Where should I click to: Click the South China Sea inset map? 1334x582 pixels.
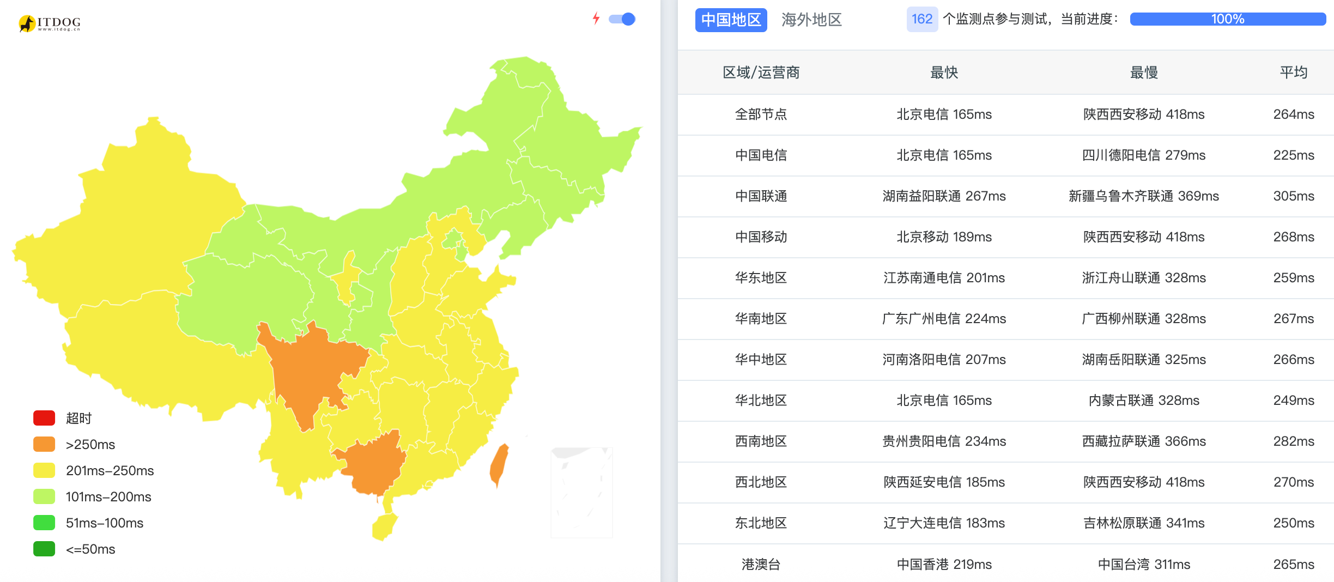pyautogui.click(x=581, y=492)
